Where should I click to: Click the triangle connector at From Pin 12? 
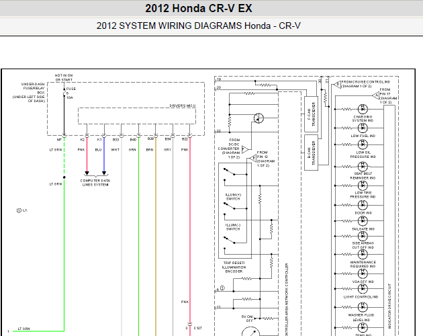pyautogui.click(x=252, y=159)
